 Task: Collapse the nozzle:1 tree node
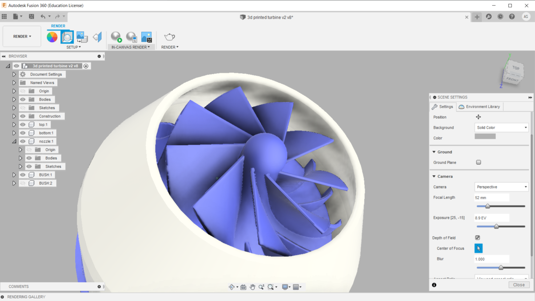click(x=14, y=141)
